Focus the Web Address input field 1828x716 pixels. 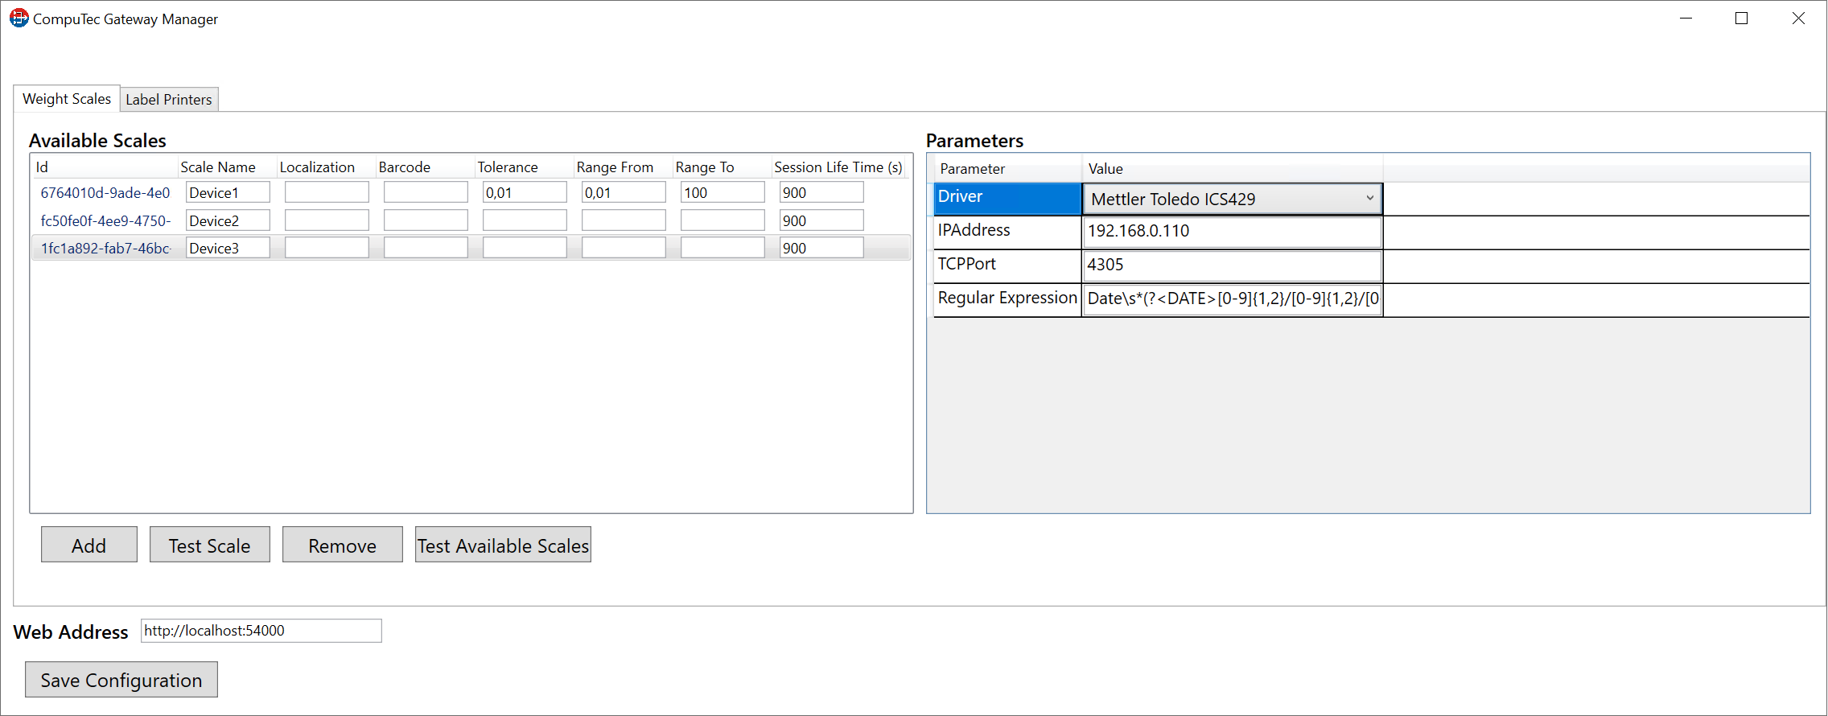click(x=261, y=631)
